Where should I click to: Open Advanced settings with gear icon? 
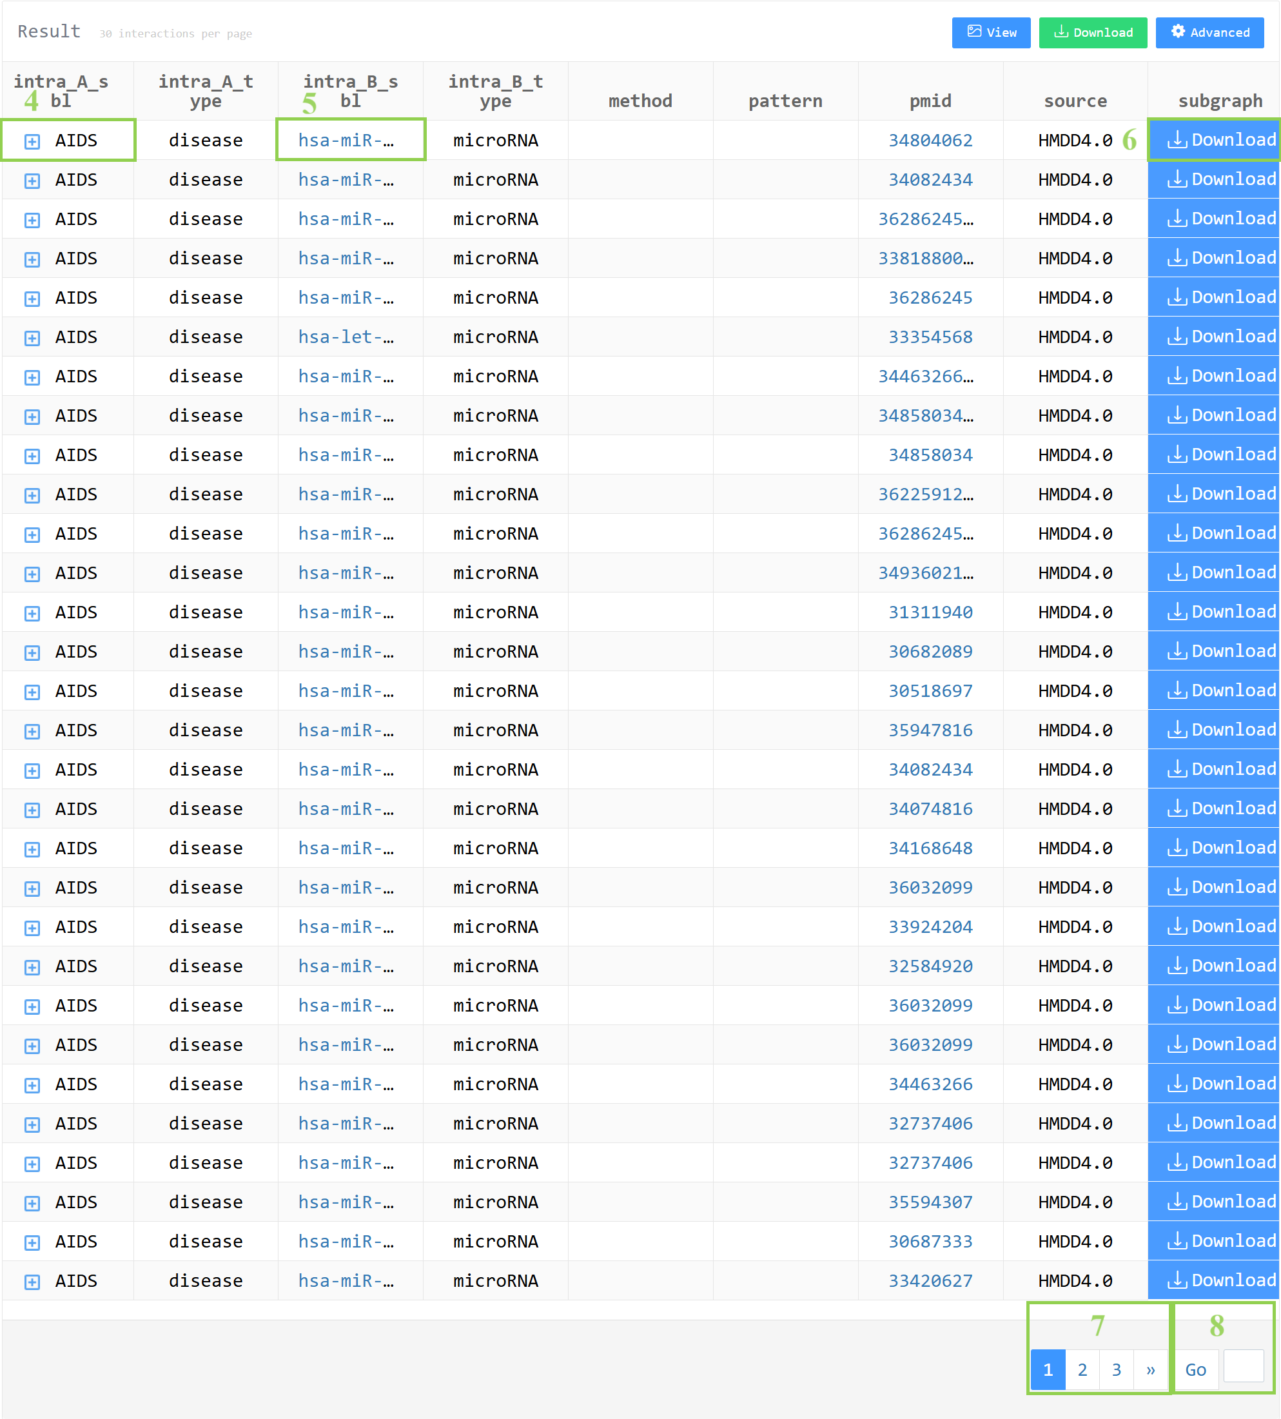(1209, 32)
